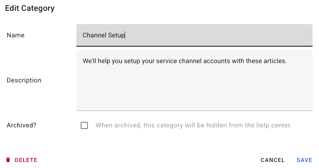Image resolution: width=319 pixels, height=168 pixels.
Task: Place cursor on the word "Channel" in Name
Action: [94, 35]
